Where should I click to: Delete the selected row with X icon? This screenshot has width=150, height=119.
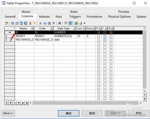pos(54,23)
